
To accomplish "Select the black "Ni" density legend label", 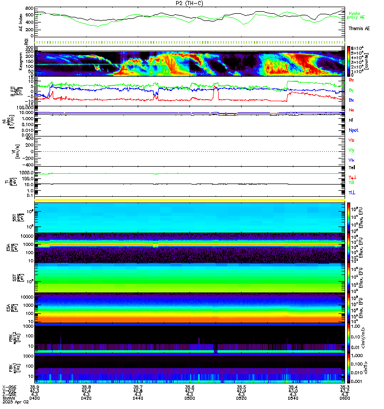I will point(351,120).
